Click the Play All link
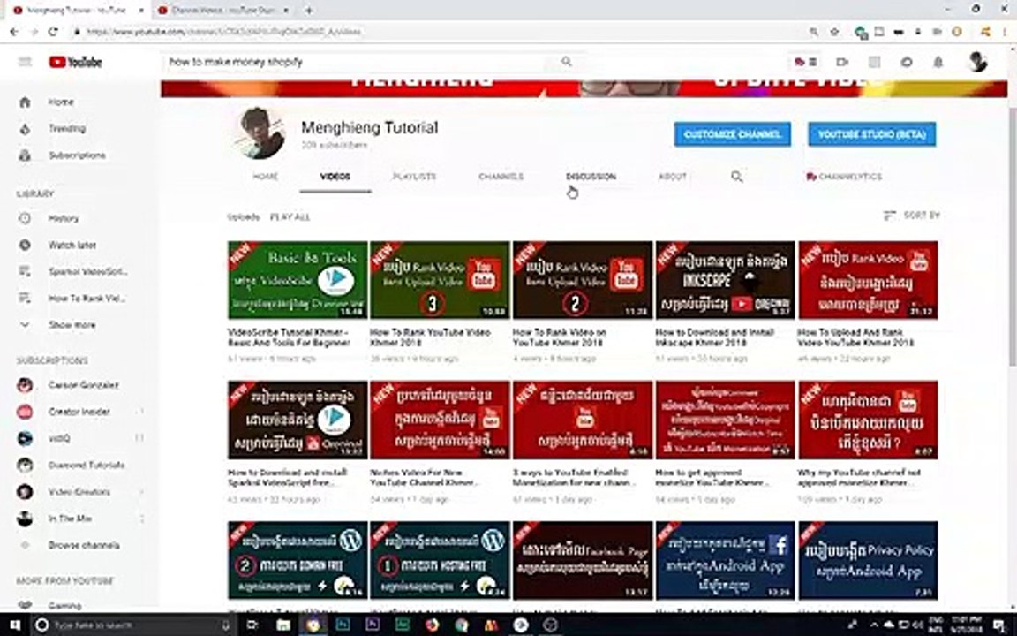 click(290, 216)
